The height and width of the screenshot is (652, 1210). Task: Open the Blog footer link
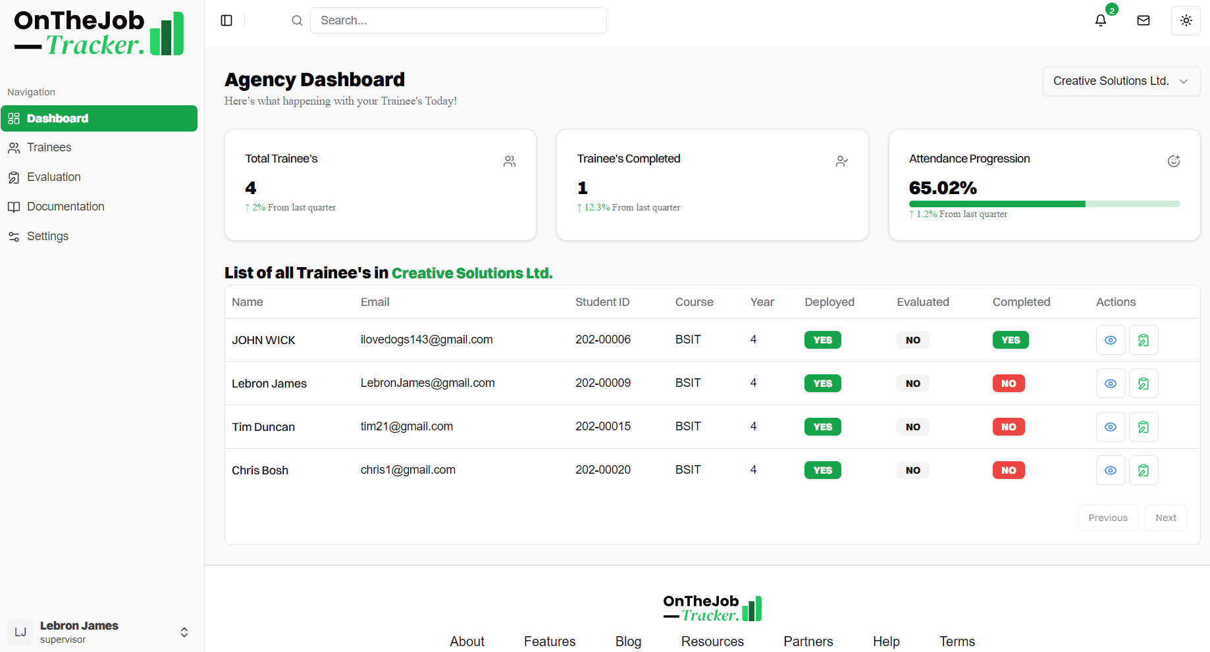coord(628,641)
